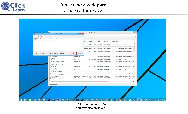Image resolution: width=188 pixels, height=114 pixels.
Task: Click horizontal scrollbar right arrow
Action: 134,82
